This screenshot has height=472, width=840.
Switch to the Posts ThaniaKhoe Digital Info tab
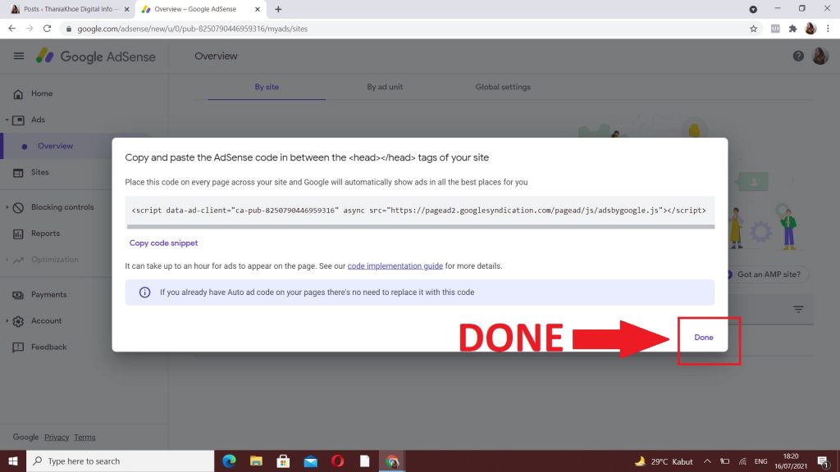tap(69, 9)
